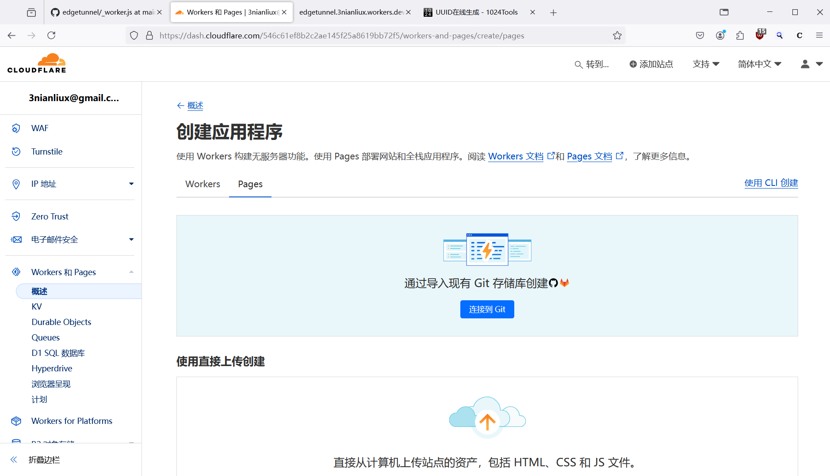Image resolution: width=830 pixels, height=476 pixels.
Task: Reload the current page
Action: 51,35
